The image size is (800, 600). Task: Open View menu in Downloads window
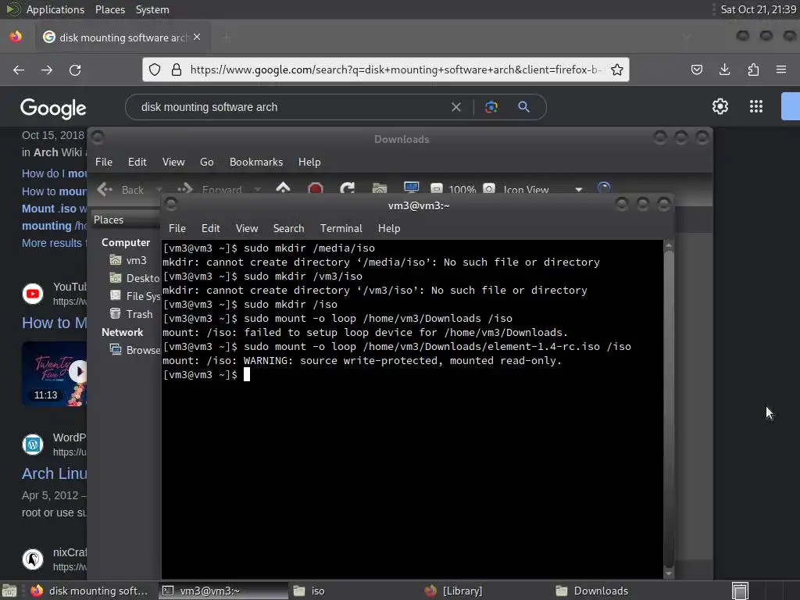[x=173, y=162]
